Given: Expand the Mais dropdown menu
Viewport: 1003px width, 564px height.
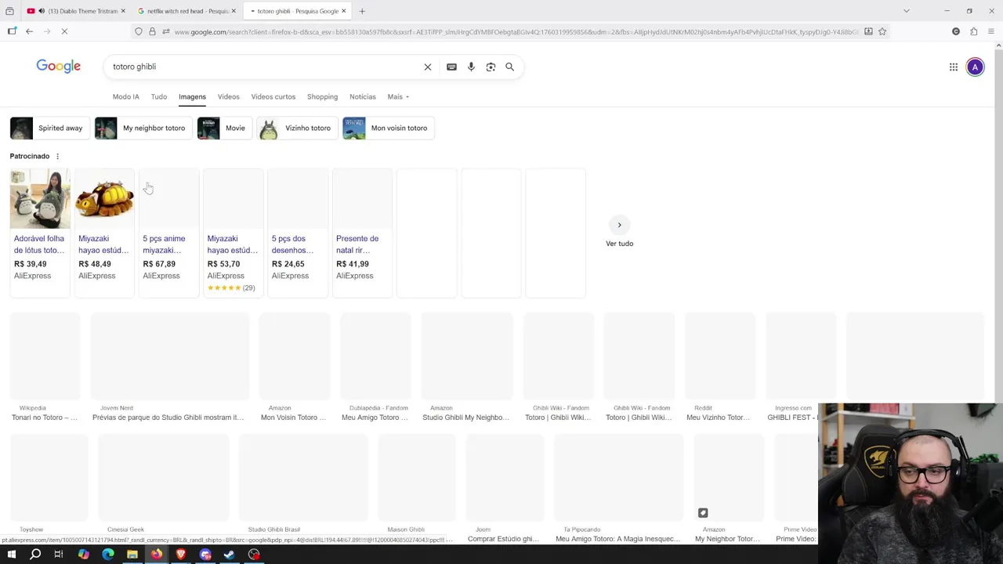Looking at the screenshot, I should click(x=398, y=96).
